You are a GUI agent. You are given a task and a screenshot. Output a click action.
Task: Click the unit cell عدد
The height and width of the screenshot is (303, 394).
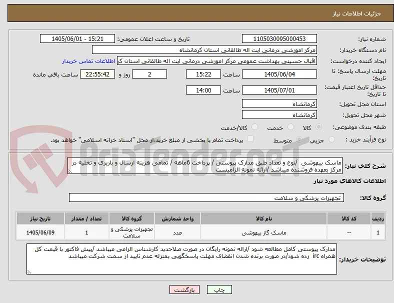pos(177,232)
